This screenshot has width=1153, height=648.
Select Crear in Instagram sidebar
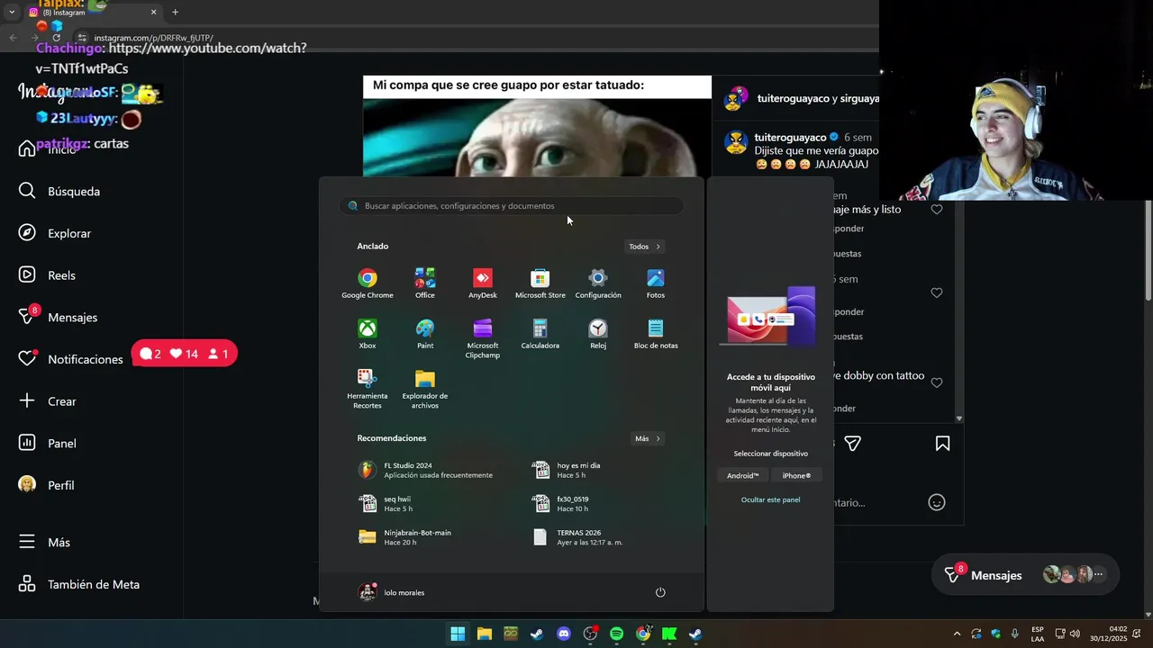48,401
